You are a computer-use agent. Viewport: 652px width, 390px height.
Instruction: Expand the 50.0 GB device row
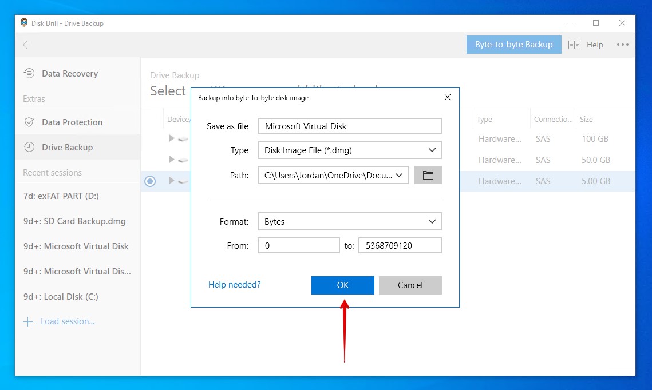(172, 160)
